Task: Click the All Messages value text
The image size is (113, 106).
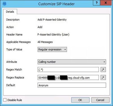Action: pos(45,42)
